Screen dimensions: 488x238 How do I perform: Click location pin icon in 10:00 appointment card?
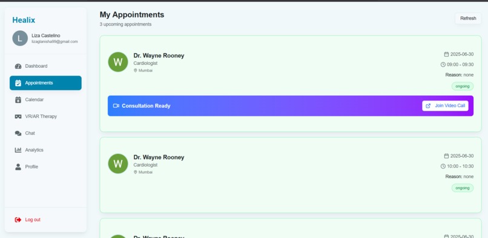coord(136,172)
